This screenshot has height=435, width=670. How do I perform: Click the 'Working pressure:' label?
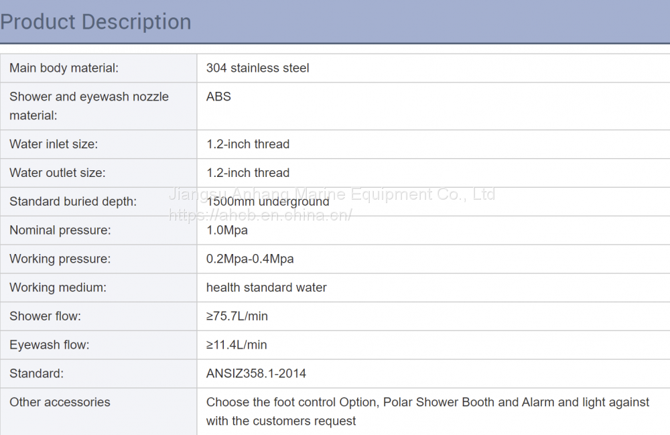[60, 259]
